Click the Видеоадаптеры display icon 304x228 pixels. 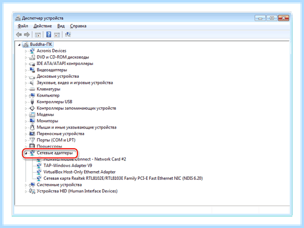32,70
